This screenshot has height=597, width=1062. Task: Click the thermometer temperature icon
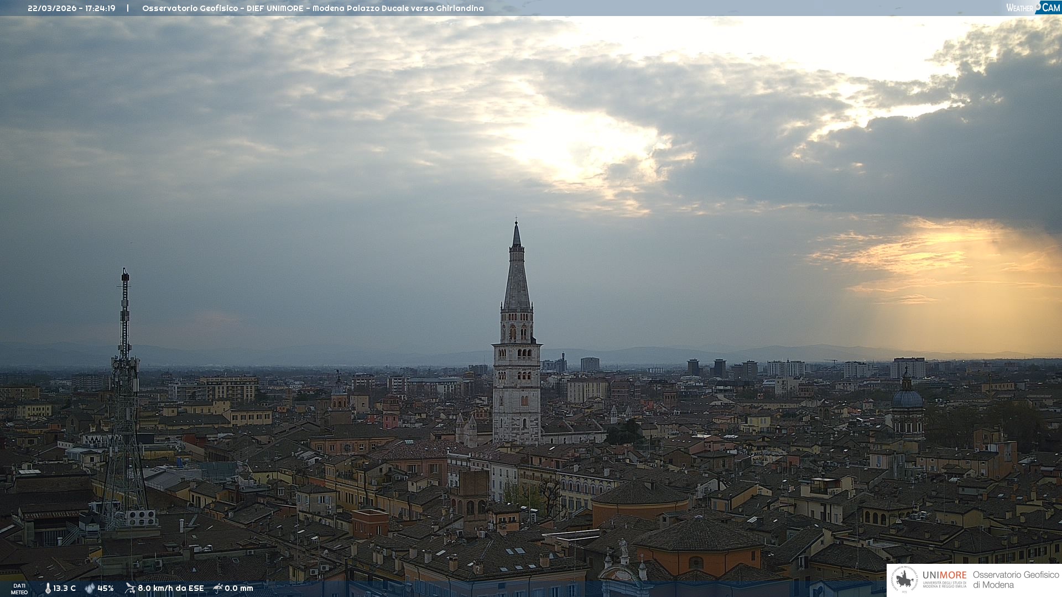tap(48, 588)
